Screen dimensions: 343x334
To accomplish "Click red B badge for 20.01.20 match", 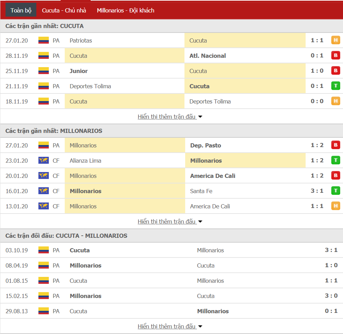I will tap(336, 175).
